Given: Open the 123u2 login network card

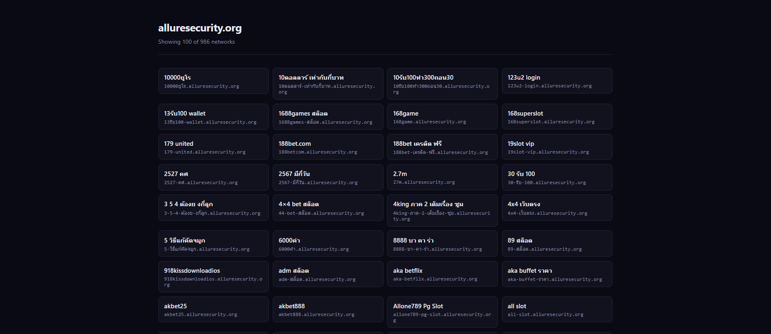Looking at the screenshot, I should (557, 81).
